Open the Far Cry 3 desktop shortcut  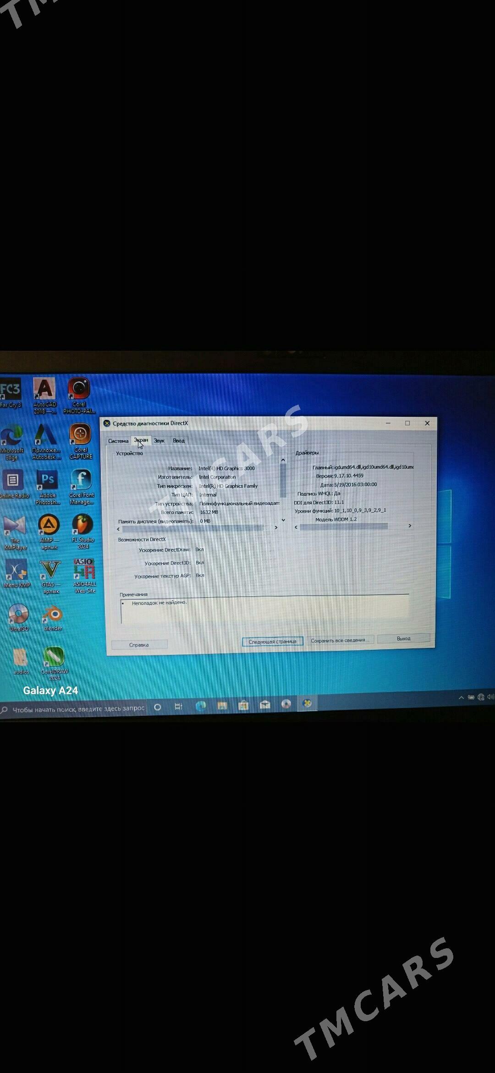[11, 393]
